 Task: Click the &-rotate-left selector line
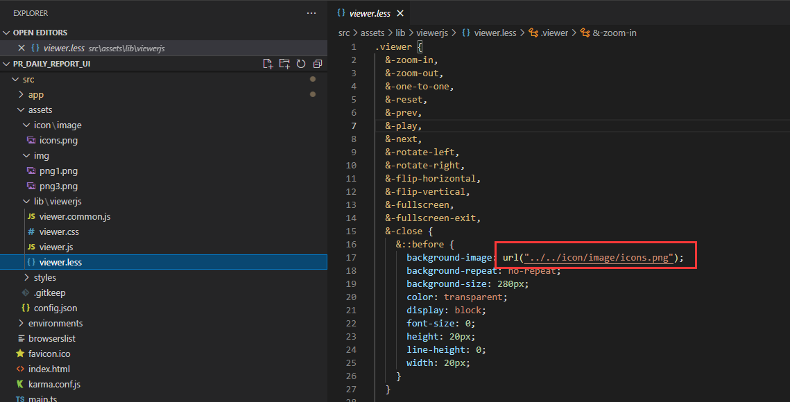coord(422,152)
